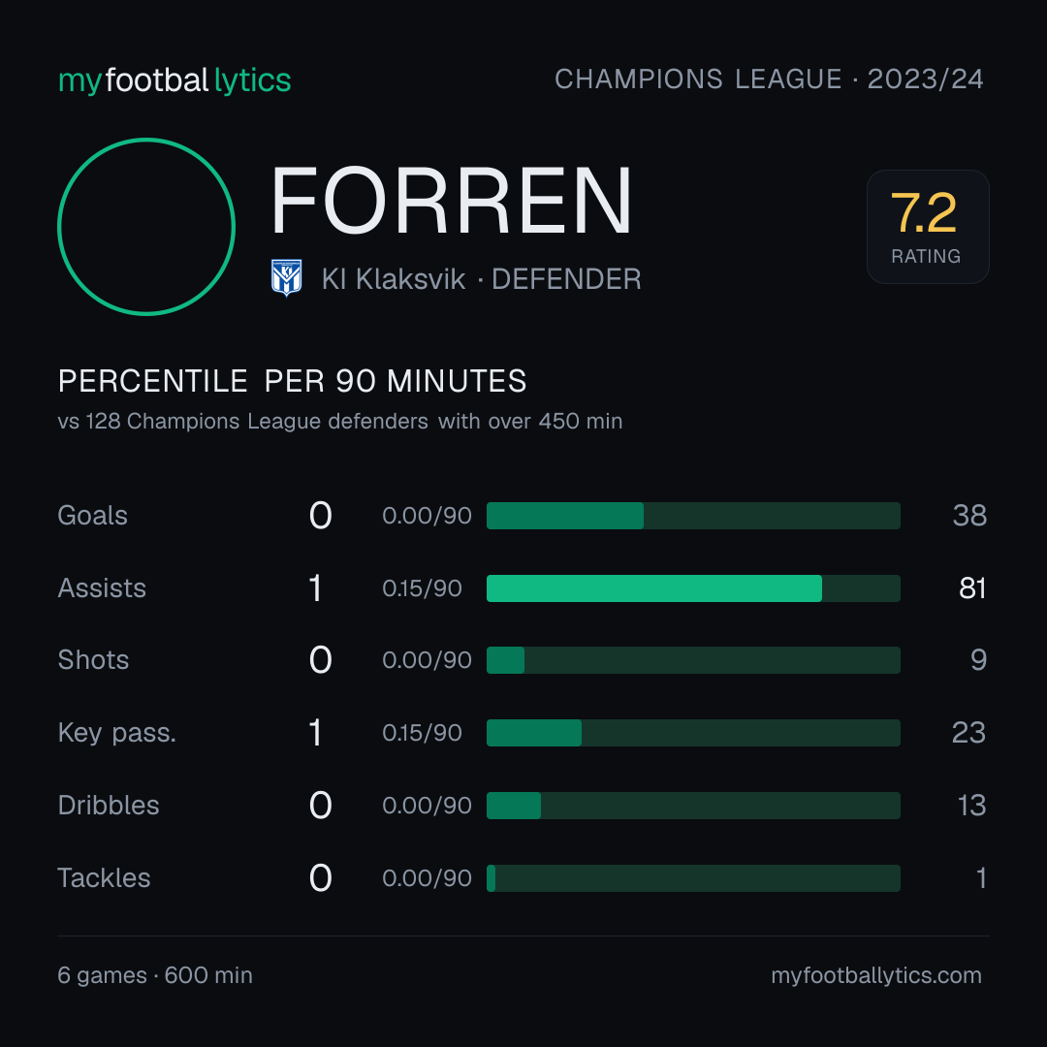Click the Champions League 2023/24 header

(769, 79)
